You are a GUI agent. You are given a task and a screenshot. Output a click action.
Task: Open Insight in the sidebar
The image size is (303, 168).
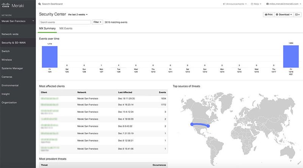(6, 94)
